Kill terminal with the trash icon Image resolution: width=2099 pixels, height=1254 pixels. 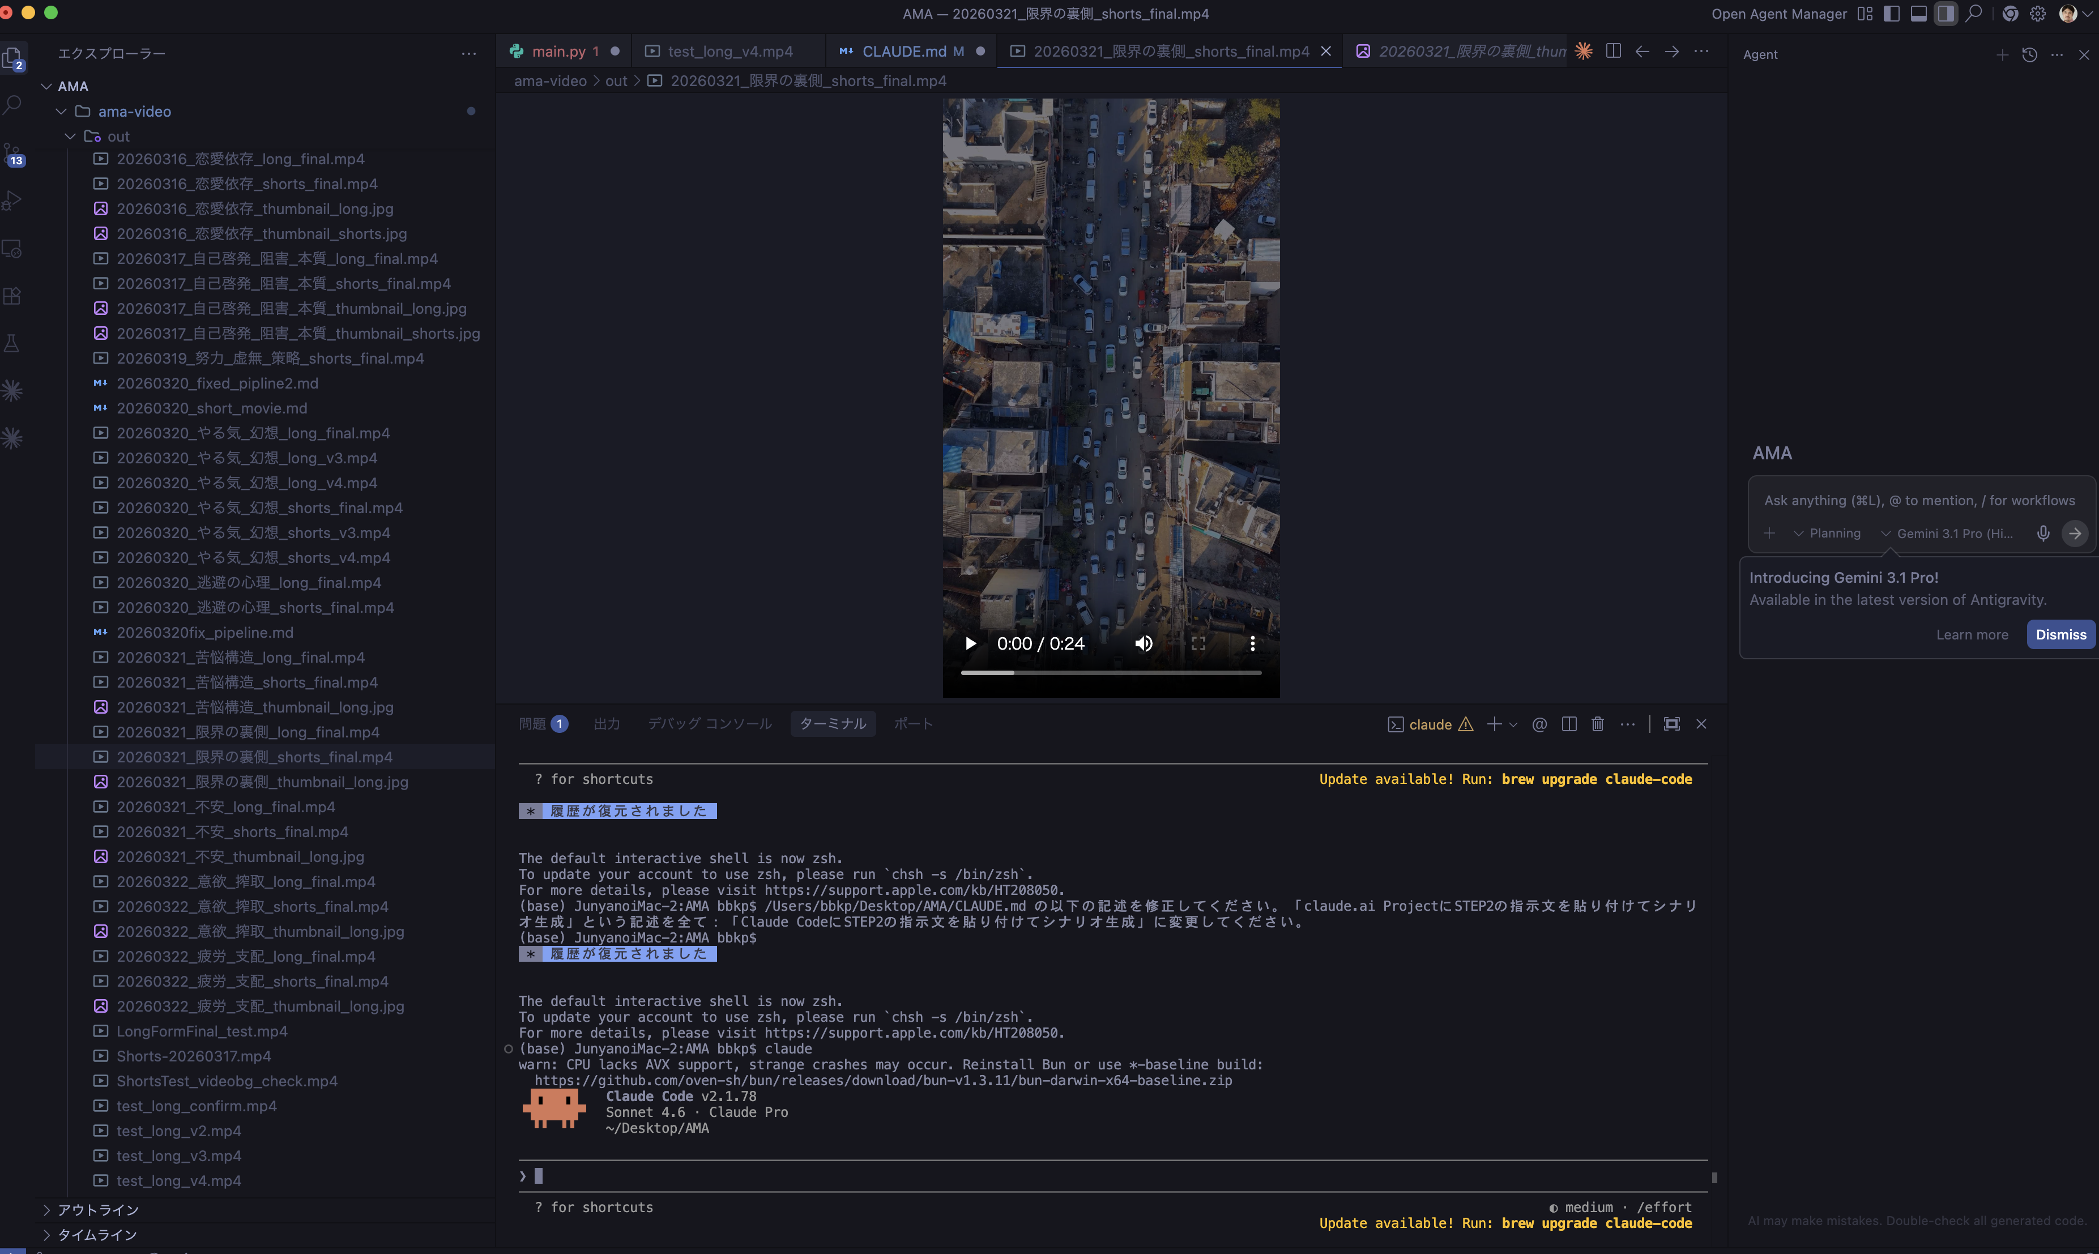1597,724
